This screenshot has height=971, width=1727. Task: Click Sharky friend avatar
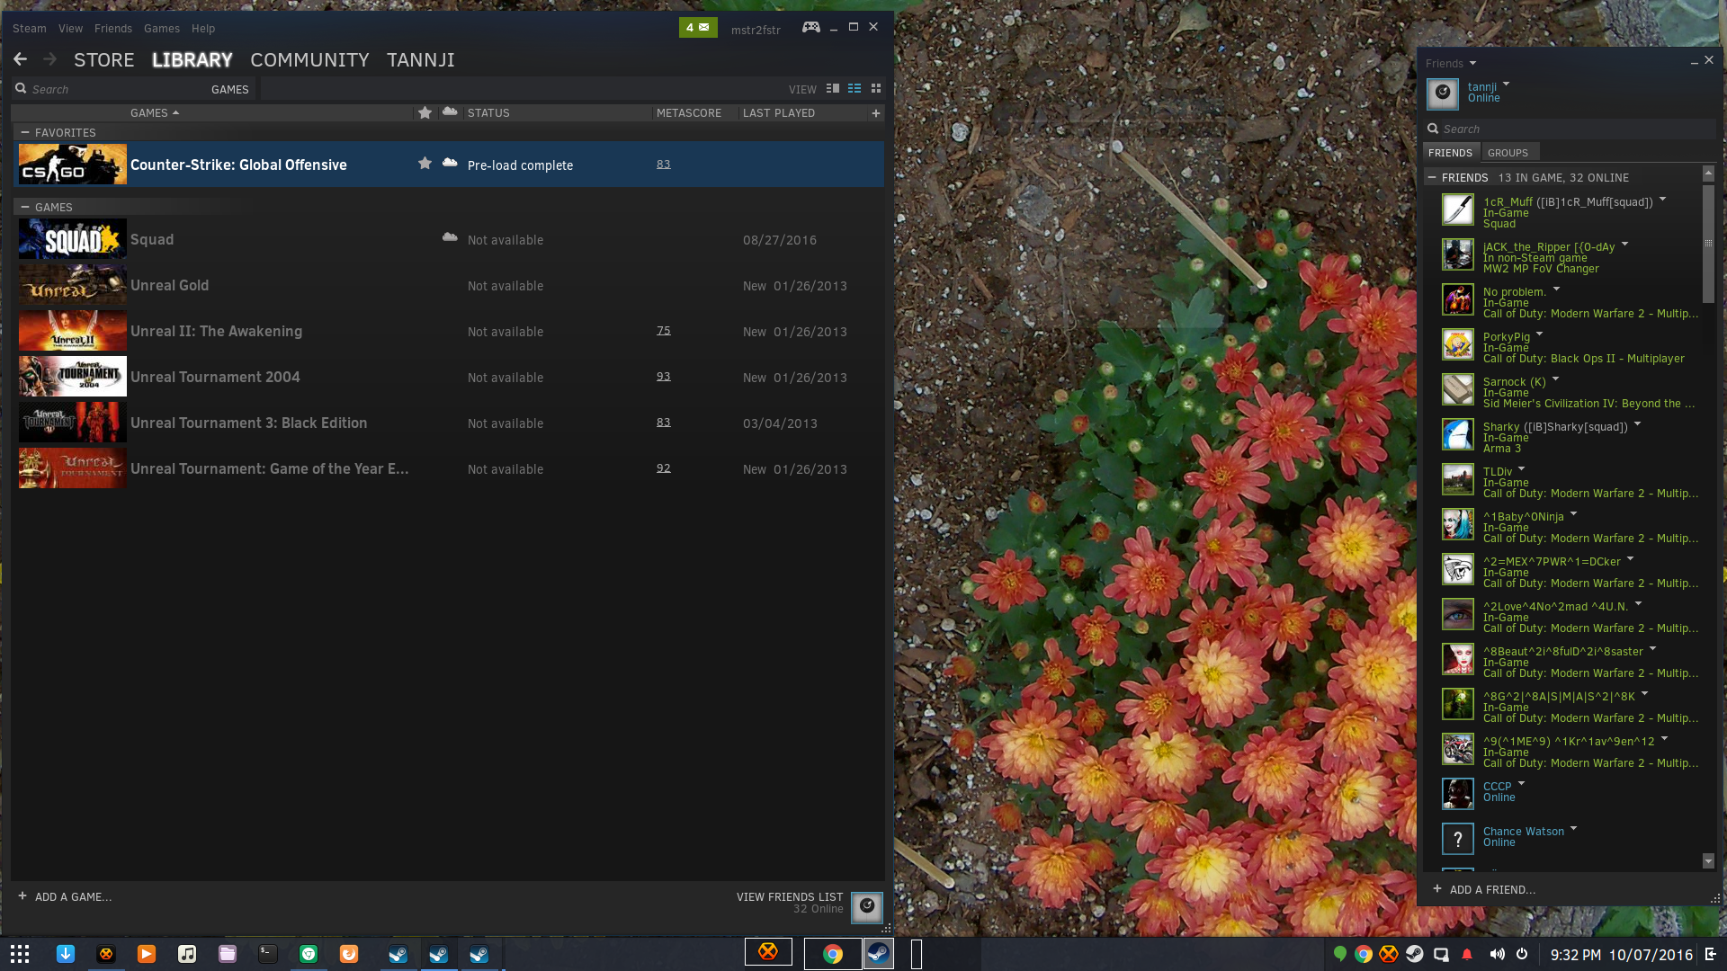click(1458, 434)
